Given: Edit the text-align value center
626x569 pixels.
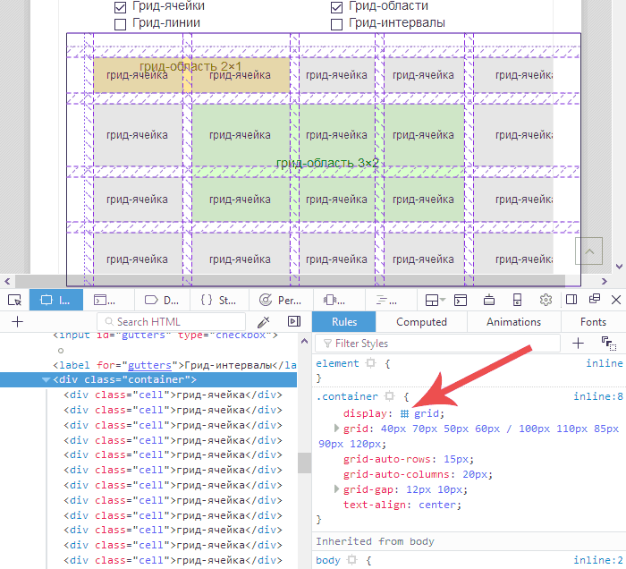Looking at the screenshot, I should (437, 505).
